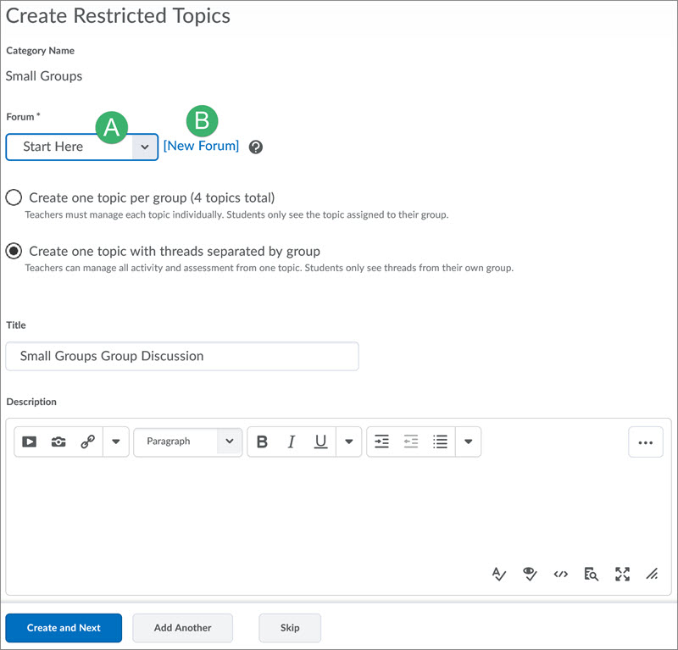Image resolution: width=678 pixels, height=650 pixels.
Task: Click the Title input field
Action: (182, 356)
